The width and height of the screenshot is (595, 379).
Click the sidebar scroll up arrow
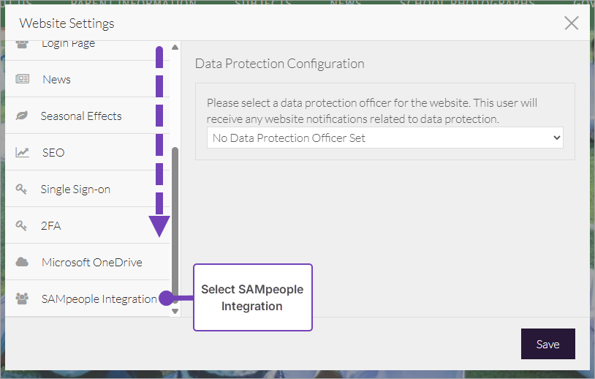(175, 48)
